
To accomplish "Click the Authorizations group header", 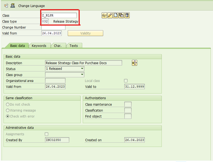I will click(x=122, y=98).
